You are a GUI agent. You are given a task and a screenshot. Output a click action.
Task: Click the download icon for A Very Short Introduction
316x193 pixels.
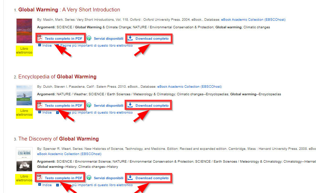pyautogui.click(x=130, y=38)
